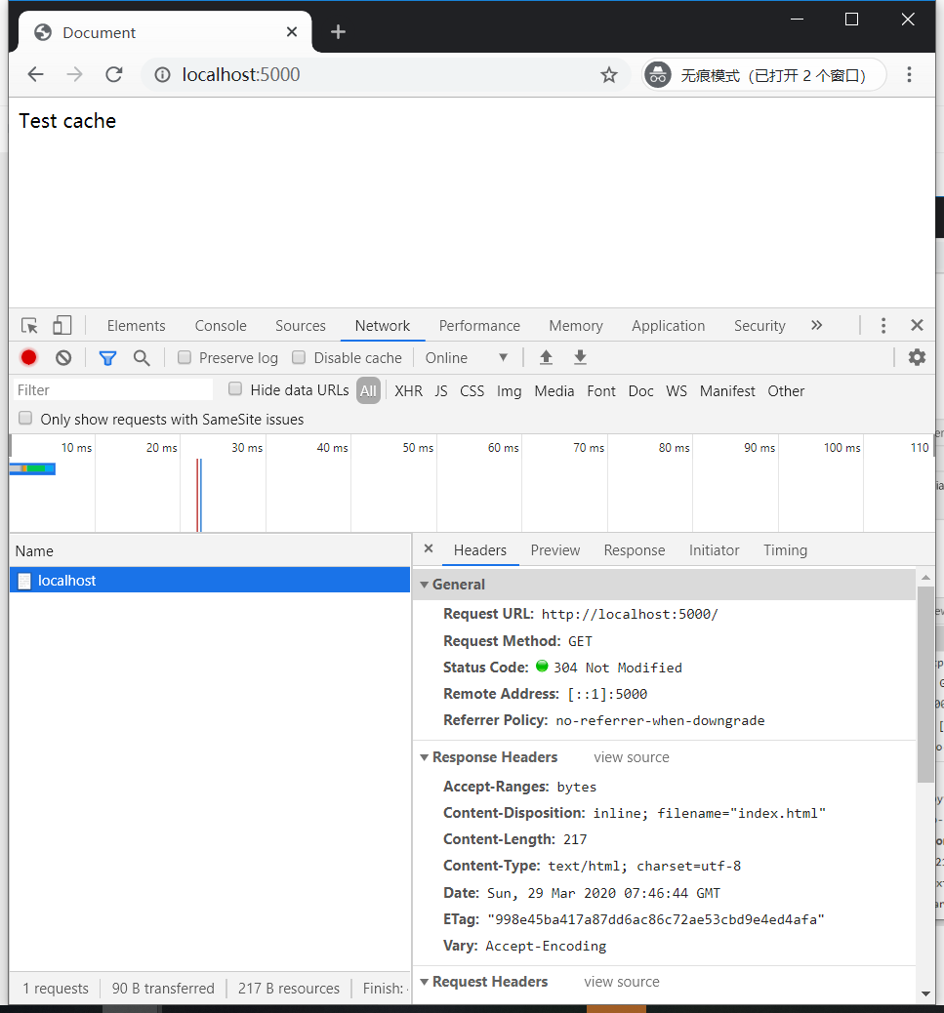Screen dimensions: 944x1013
Task: Check Only show requests with SameSite issues
Action: (x=25, y=418)
